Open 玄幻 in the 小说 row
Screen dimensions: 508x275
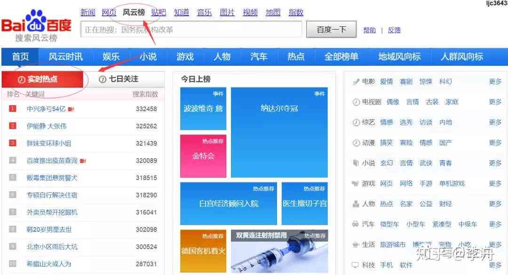tap(387, 163)
